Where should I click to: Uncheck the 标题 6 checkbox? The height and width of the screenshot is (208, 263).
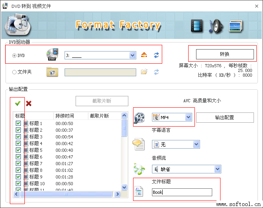18,157
